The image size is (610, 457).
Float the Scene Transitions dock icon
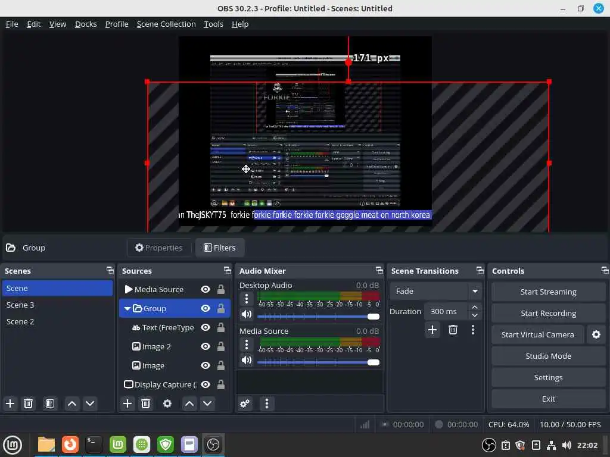coord(480,270)
